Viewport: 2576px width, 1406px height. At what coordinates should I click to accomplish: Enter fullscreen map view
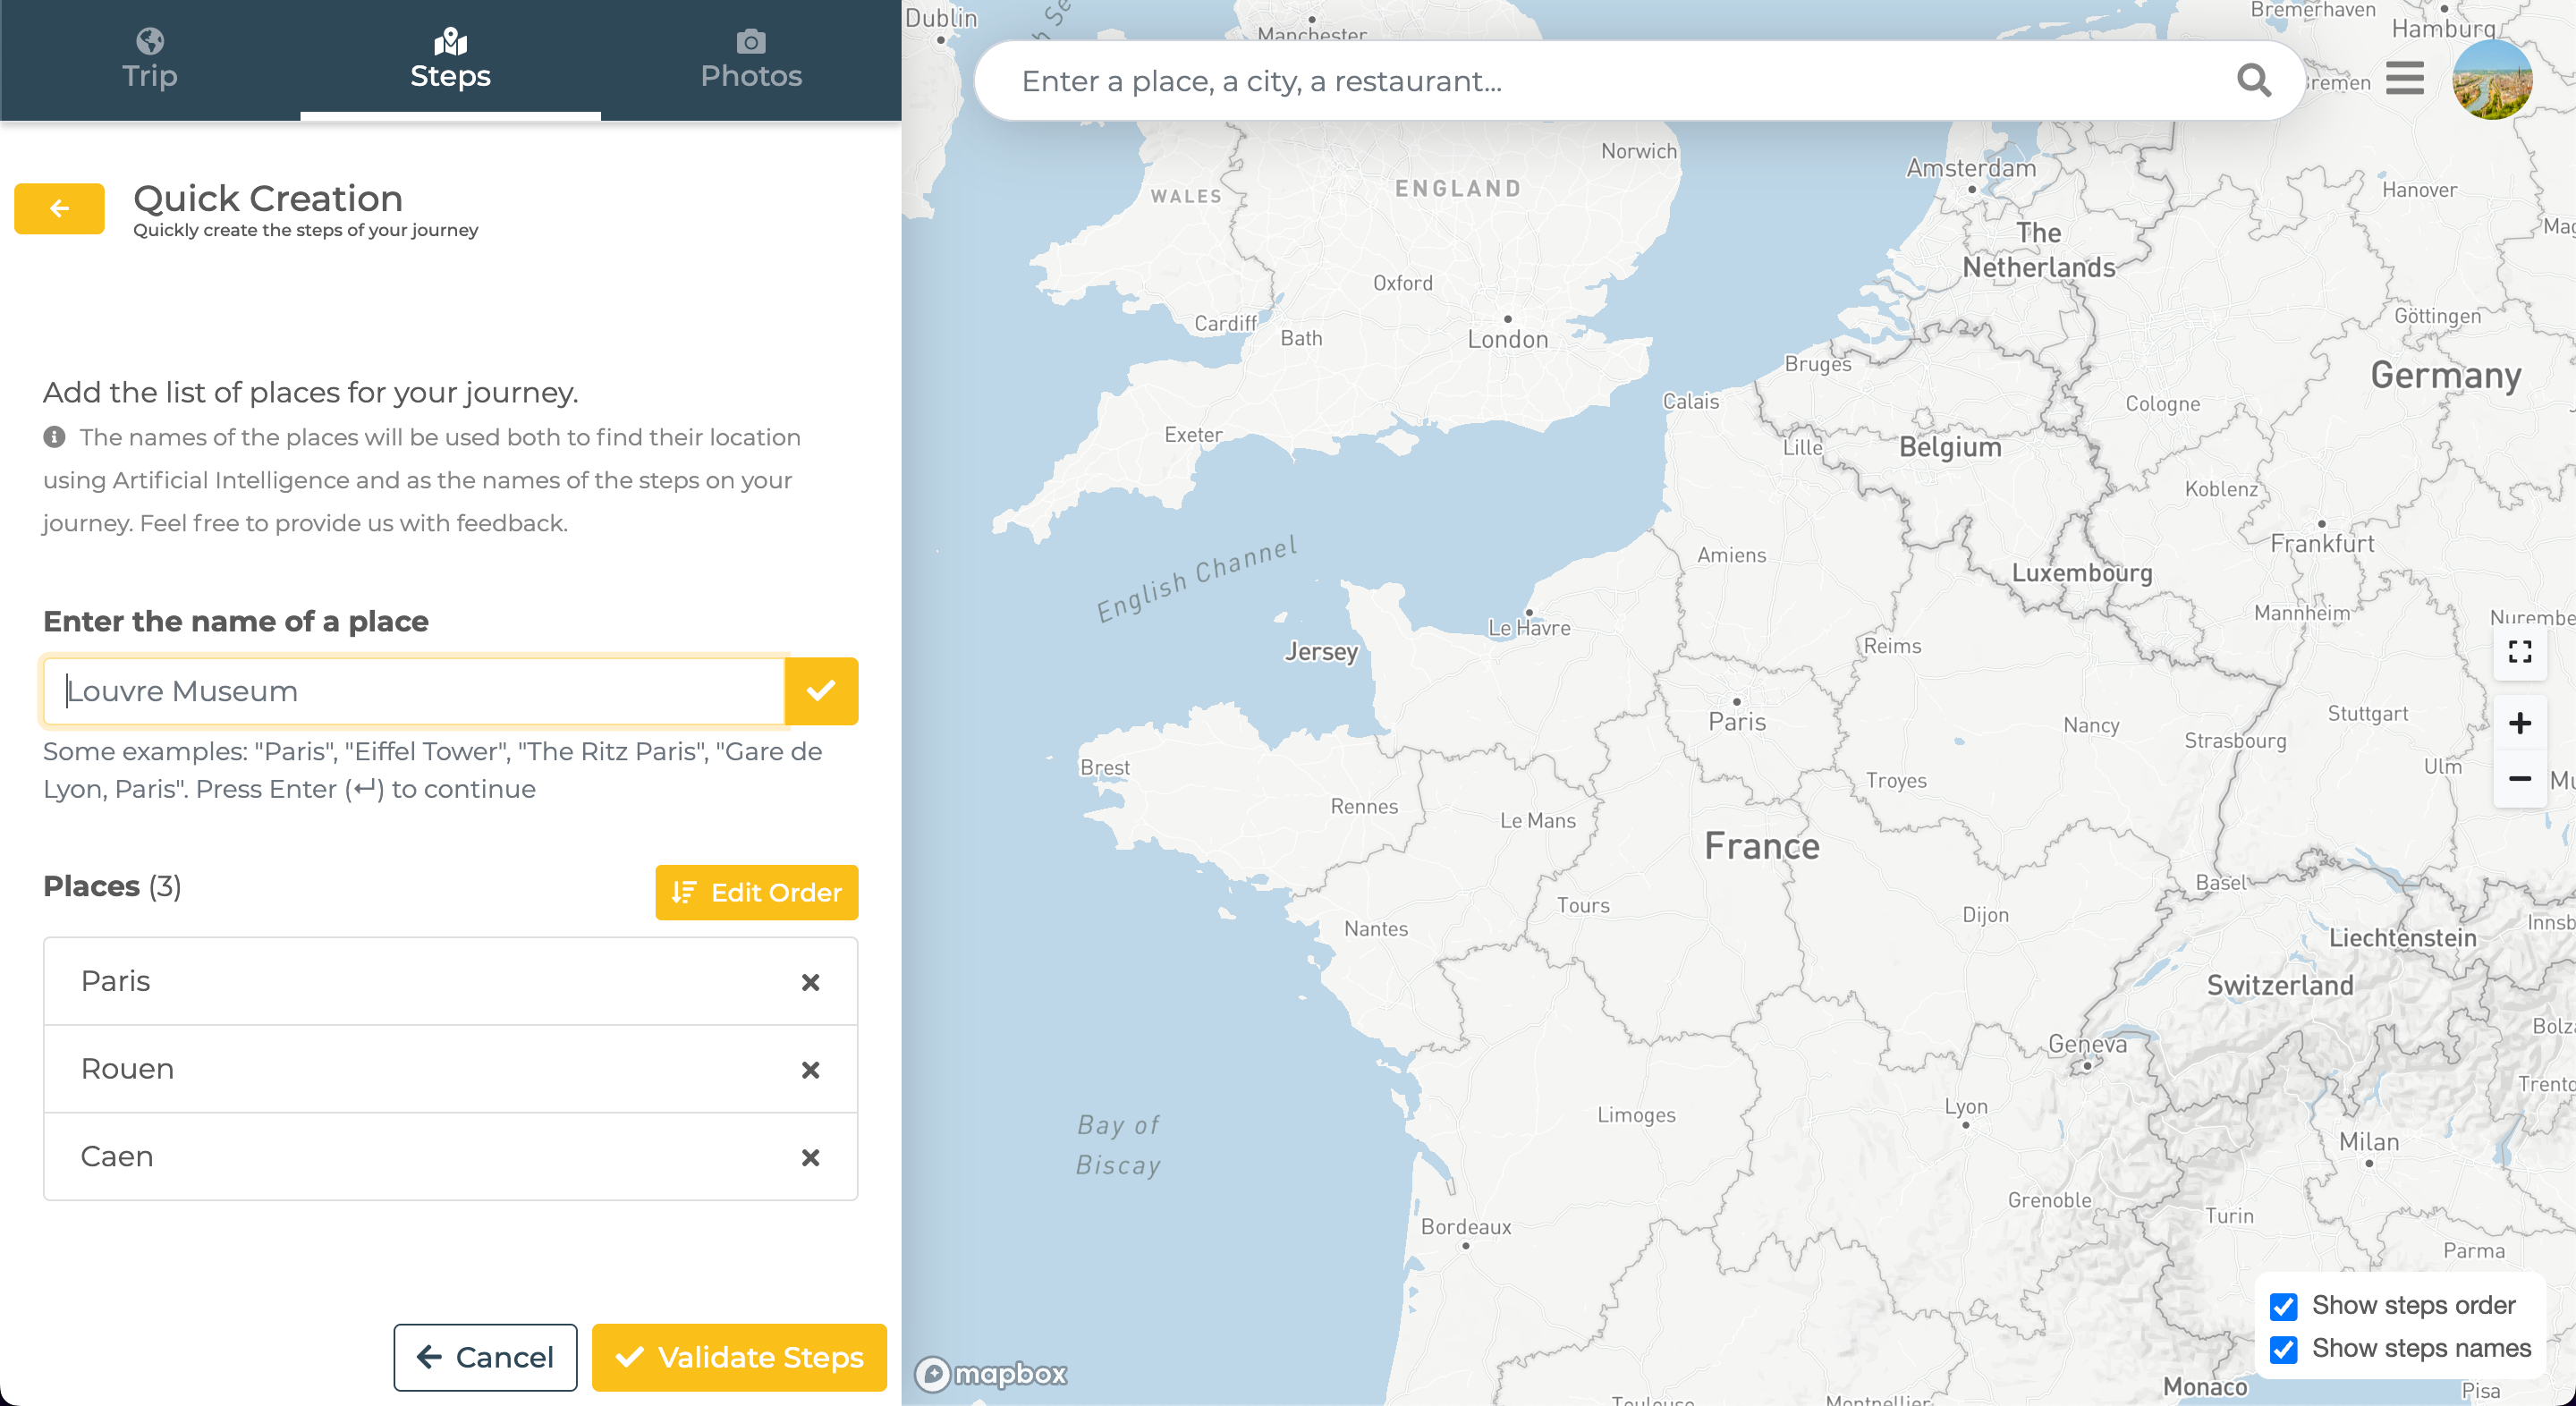point(2519,652)
